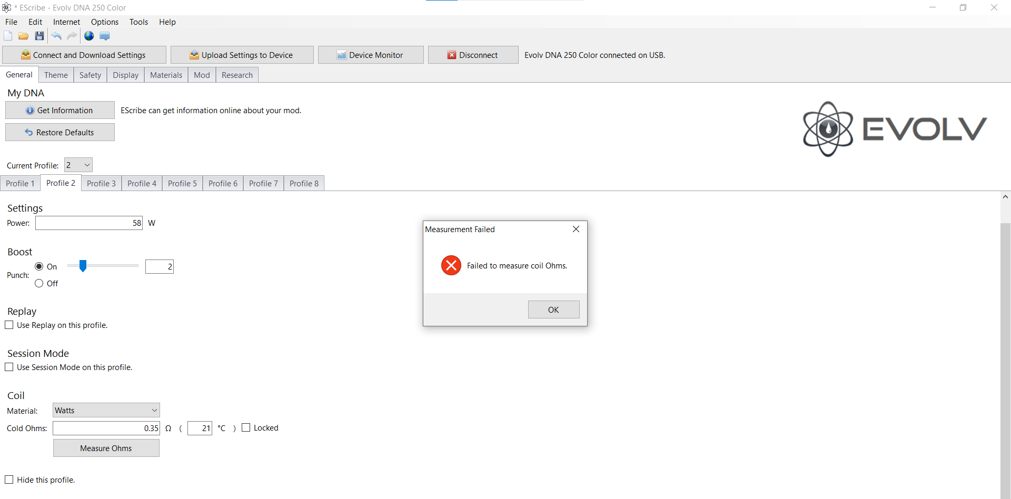Image resolution: width=1011 pixels, height=499 pixels.
Task: Undo the last change with blue arrow
Action: pos(56,36)
